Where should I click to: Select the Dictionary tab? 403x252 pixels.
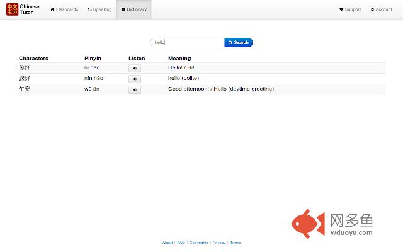(x=134, y=9)
